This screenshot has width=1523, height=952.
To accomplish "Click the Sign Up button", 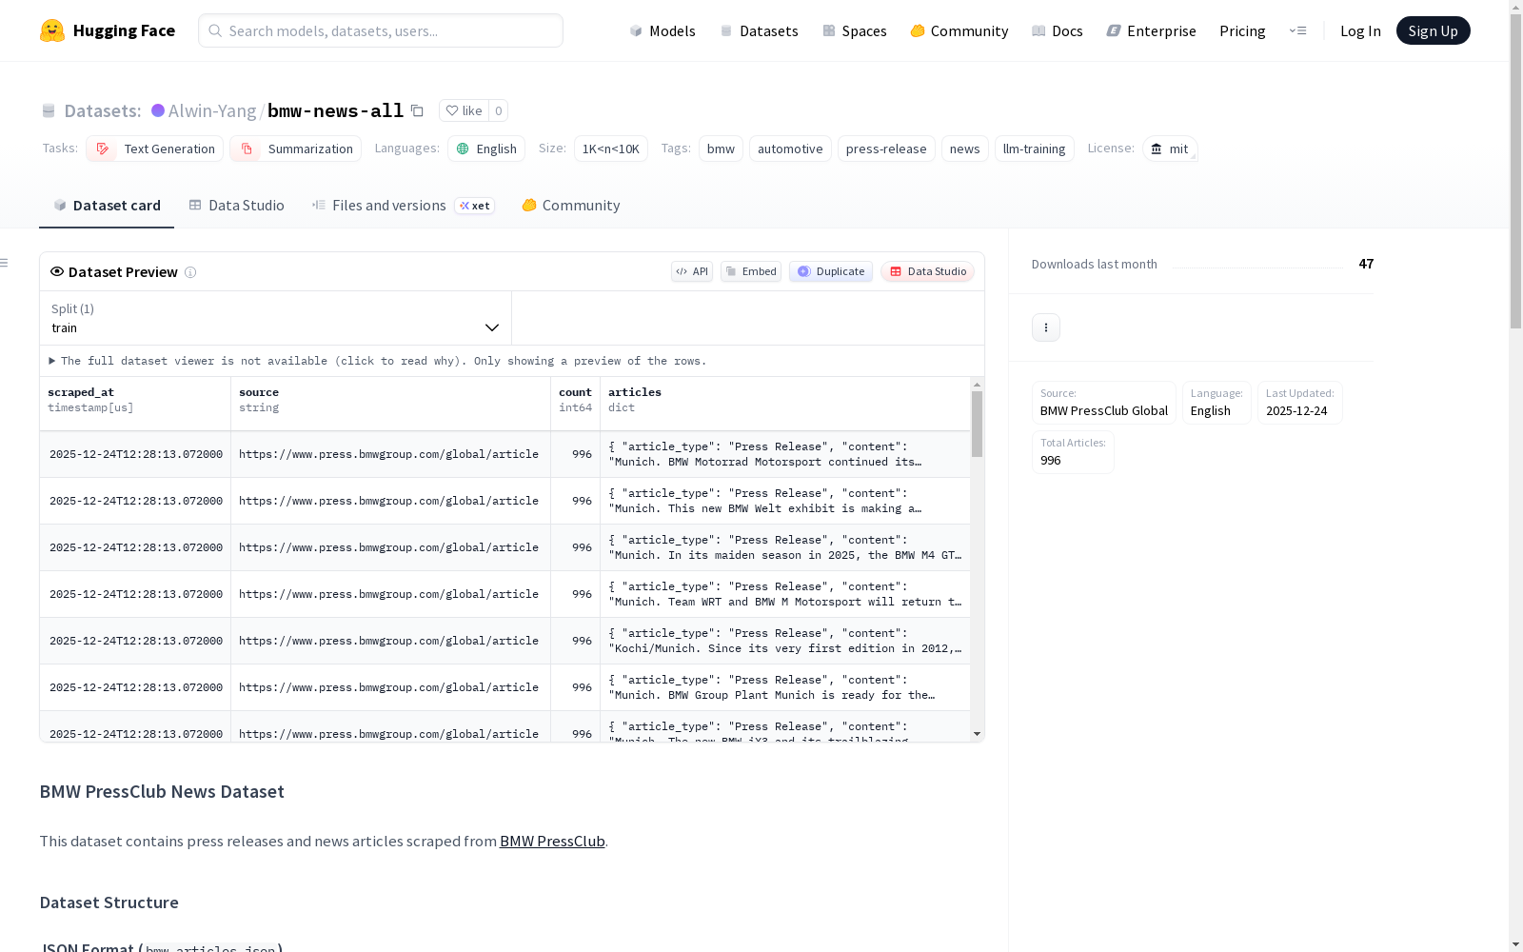I will coord(1434,30).
